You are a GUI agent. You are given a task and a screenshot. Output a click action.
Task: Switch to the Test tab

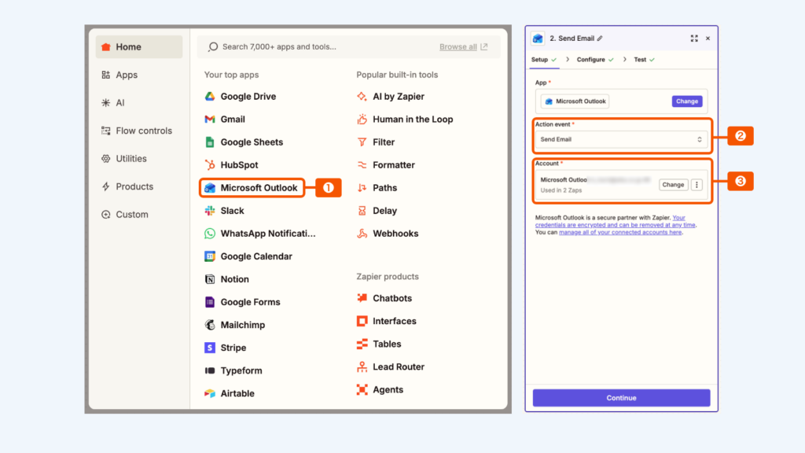click(x=640, y=60)
